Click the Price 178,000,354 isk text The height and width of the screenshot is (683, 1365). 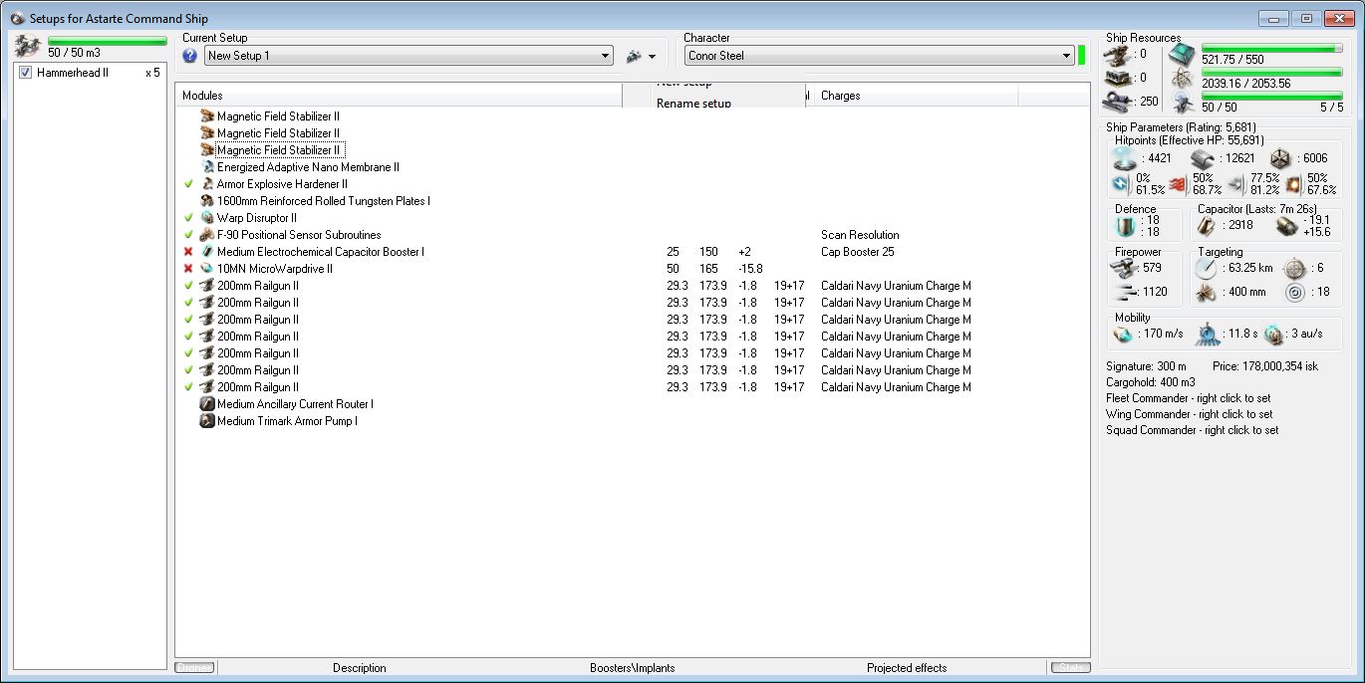point(1265,366)
